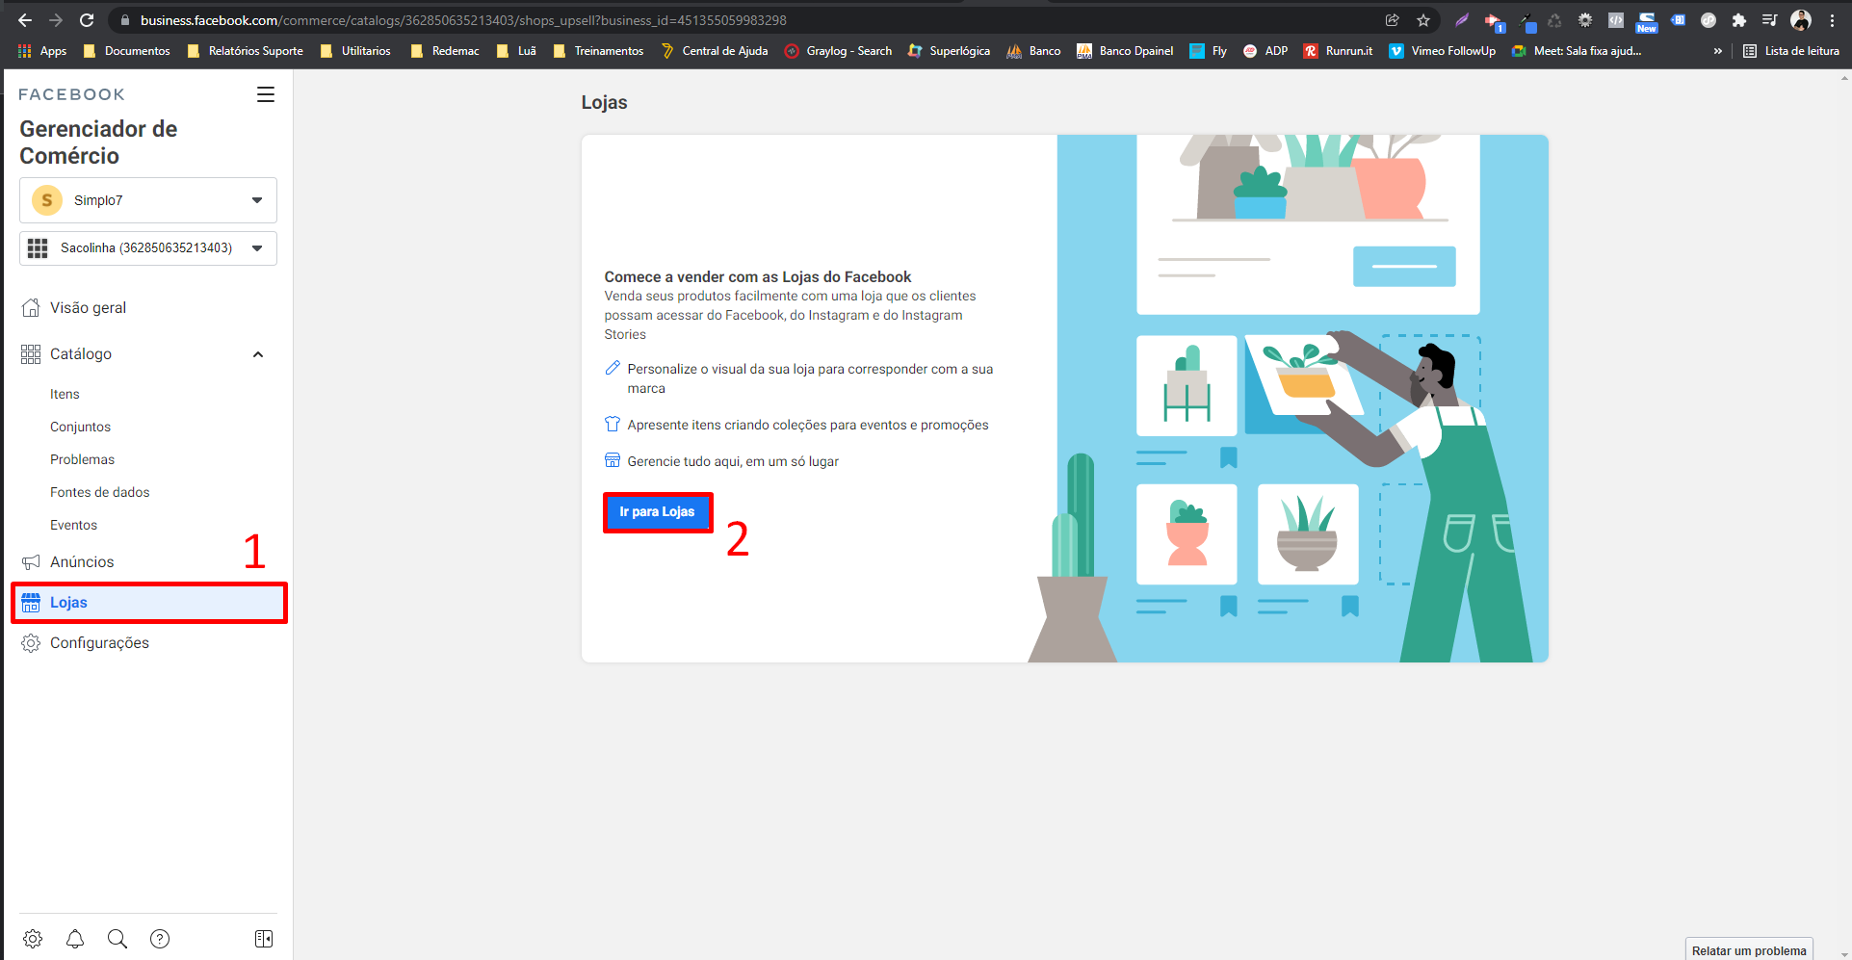Reload the page
Image resolution: width=1852 pixels, height=960 pixels.
[x=87, y=20]
